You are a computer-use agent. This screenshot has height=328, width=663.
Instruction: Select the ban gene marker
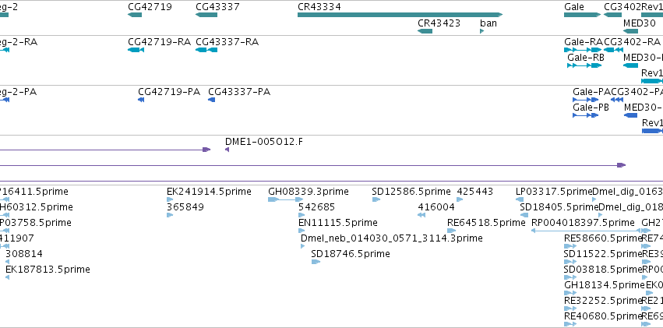[x=482, y=31]
